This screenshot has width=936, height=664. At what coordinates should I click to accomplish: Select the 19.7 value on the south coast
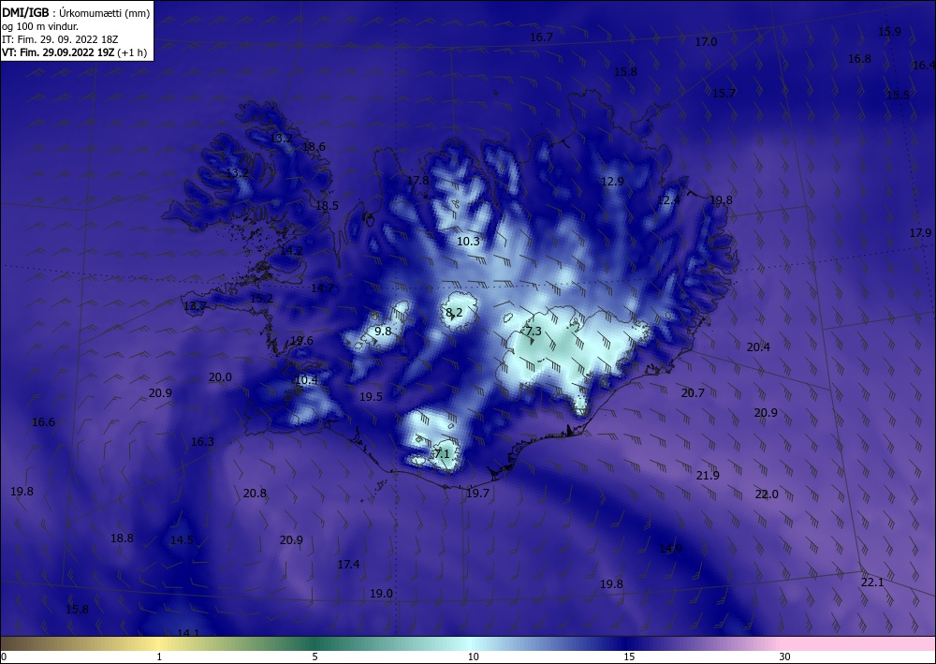(x=477, y=494)
